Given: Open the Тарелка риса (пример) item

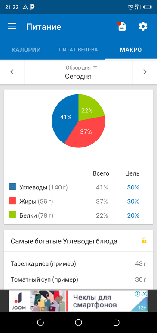Looking at the screenshot, I should pos(78,264).
